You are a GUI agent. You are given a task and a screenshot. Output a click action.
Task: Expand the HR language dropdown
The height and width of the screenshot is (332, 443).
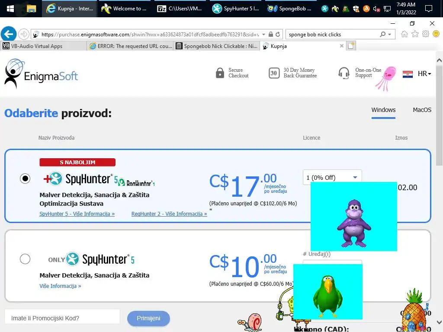click(424, 73)
